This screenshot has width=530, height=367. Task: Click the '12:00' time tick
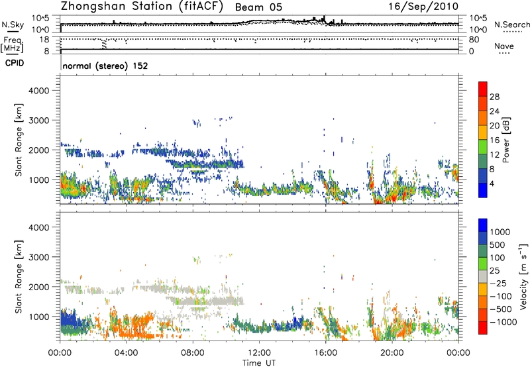[x=259, y=353]
